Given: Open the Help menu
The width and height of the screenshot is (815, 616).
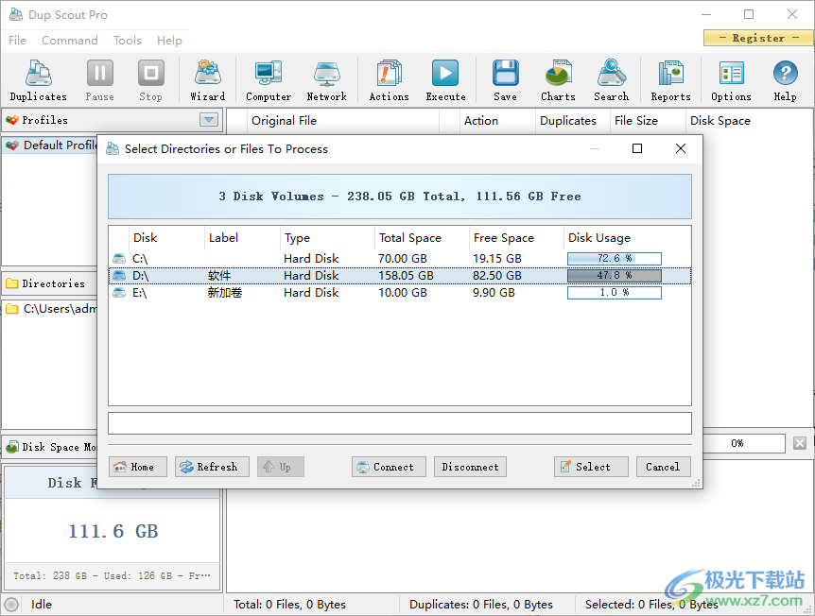Looking at the screenshot, I should tap(169, 40).
